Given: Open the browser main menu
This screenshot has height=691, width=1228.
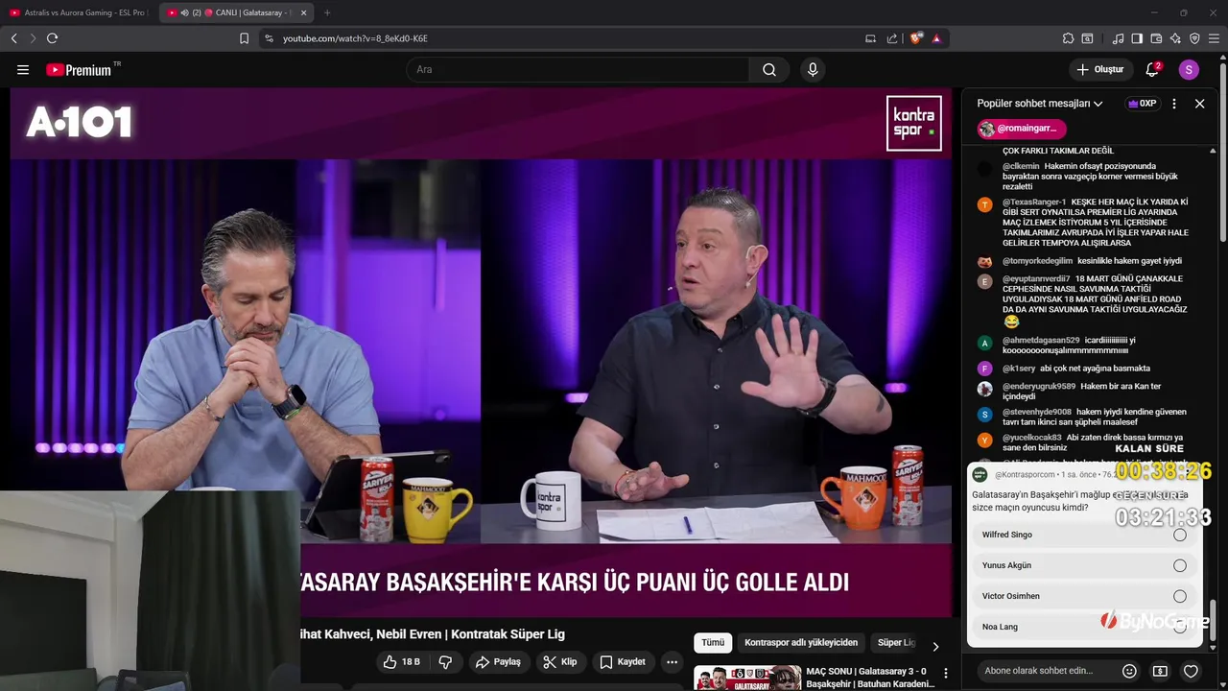Looking at the screenshot, I should (x=1214, y=38).
